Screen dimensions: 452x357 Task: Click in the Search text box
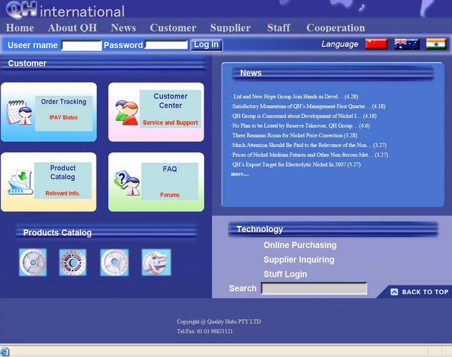[x=314, y=289]
